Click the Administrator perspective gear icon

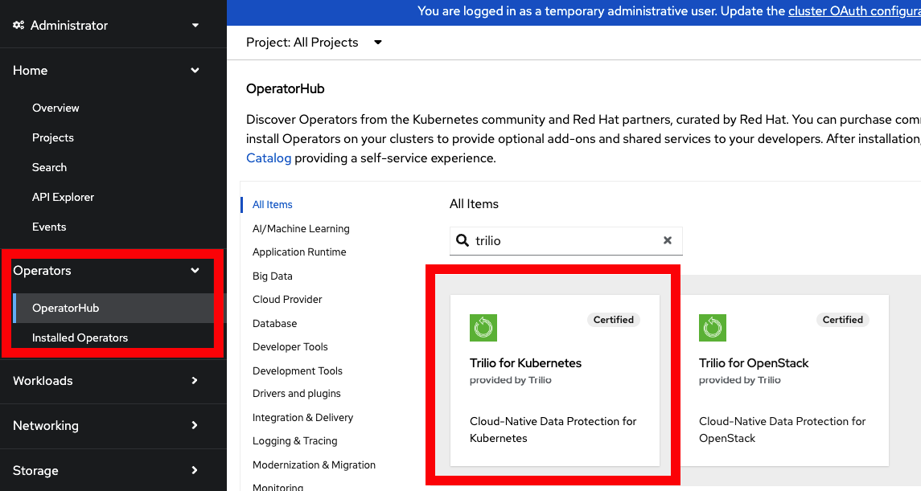(19, 26)
